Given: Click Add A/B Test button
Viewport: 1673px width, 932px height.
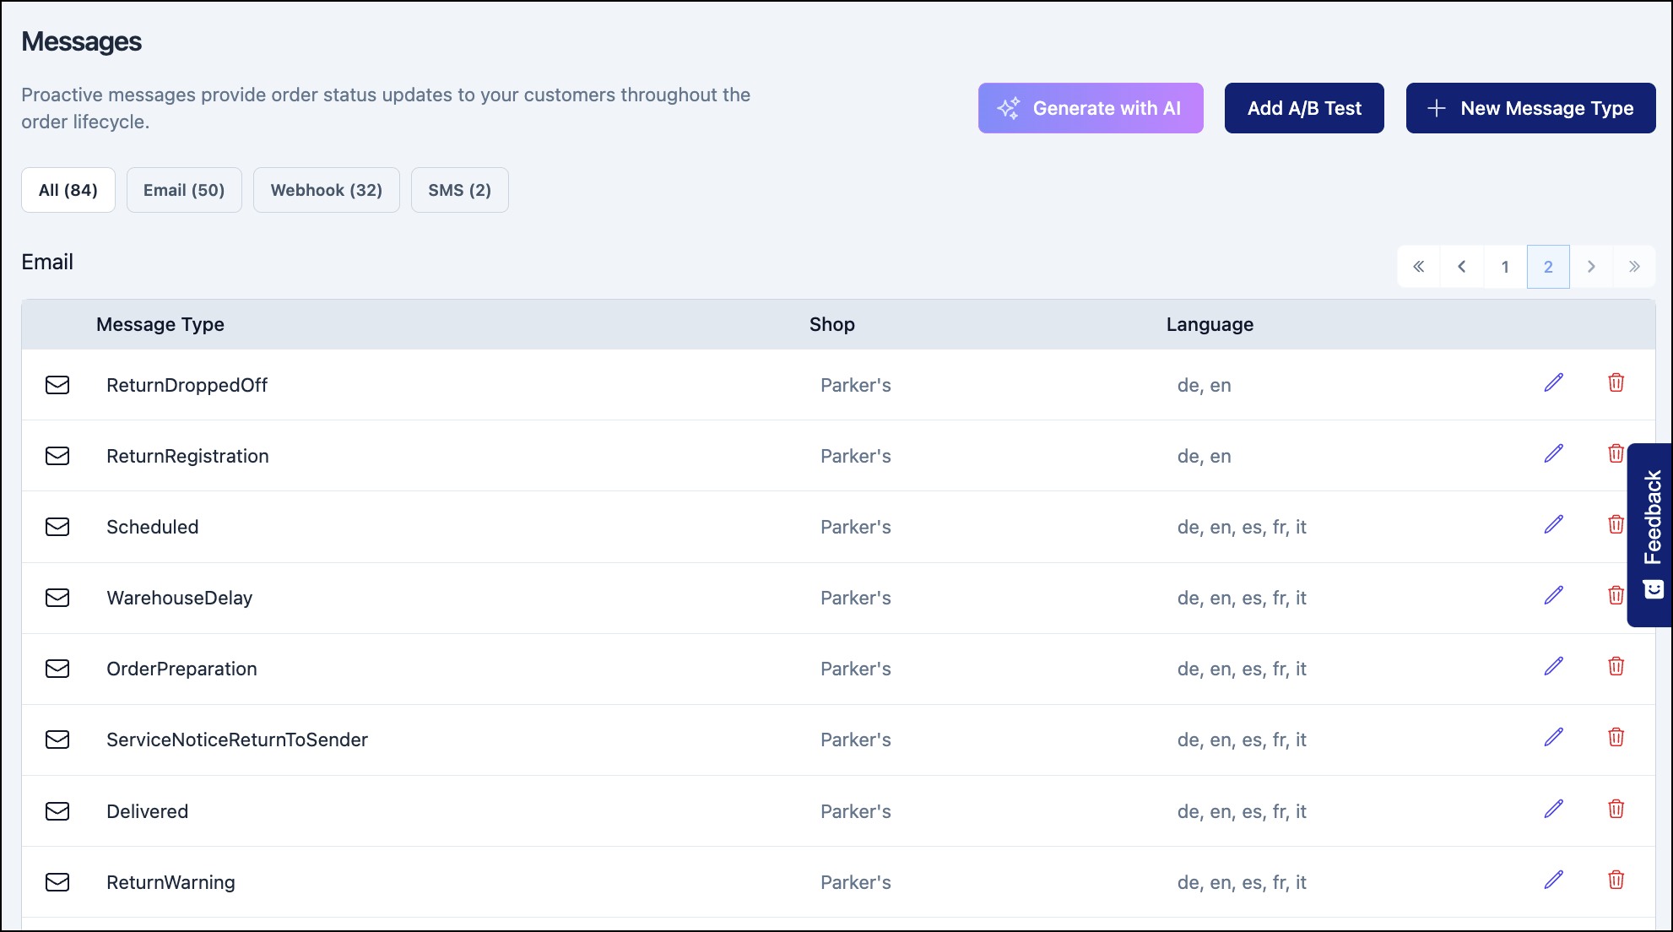Looking at the screenshot, I should [1304, 108].
